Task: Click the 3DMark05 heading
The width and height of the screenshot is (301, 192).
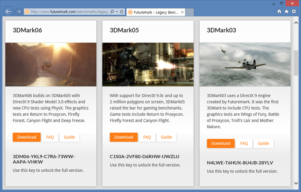Action: (x=124, y=30)
